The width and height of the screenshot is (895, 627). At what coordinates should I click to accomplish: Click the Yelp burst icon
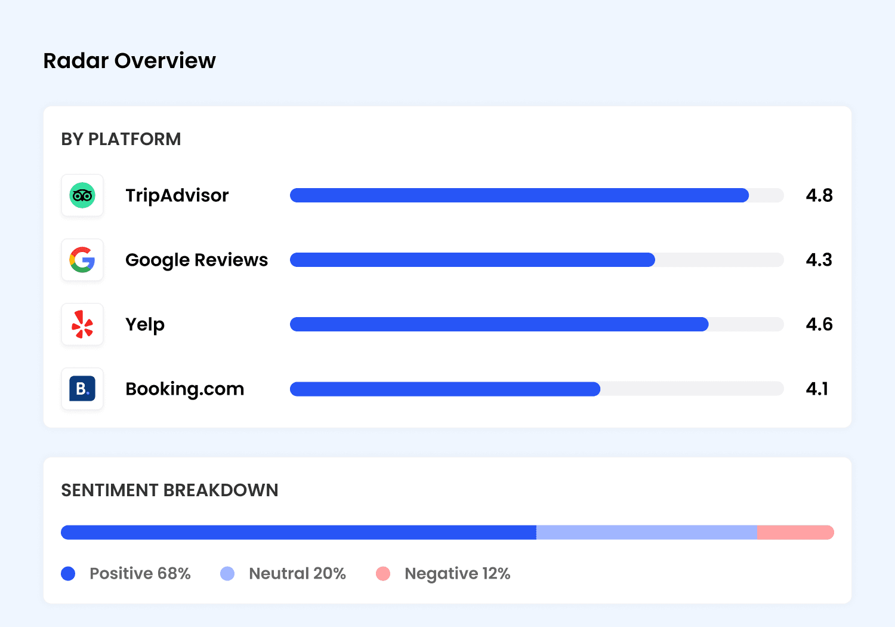(82, 324)
